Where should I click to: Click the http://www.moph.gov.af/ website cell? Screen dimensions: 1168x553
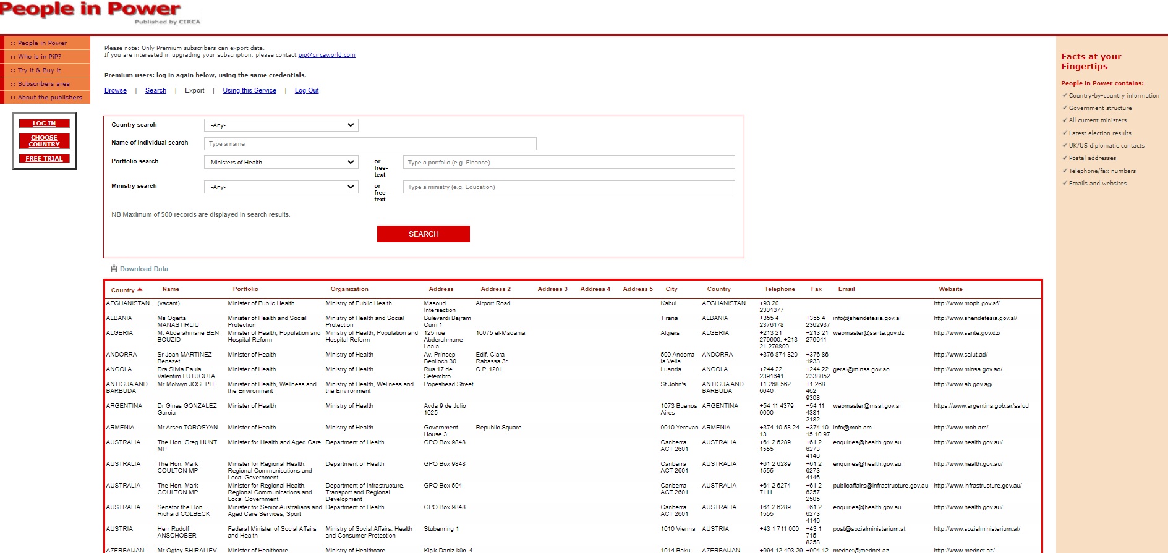(x=966, y=303)
